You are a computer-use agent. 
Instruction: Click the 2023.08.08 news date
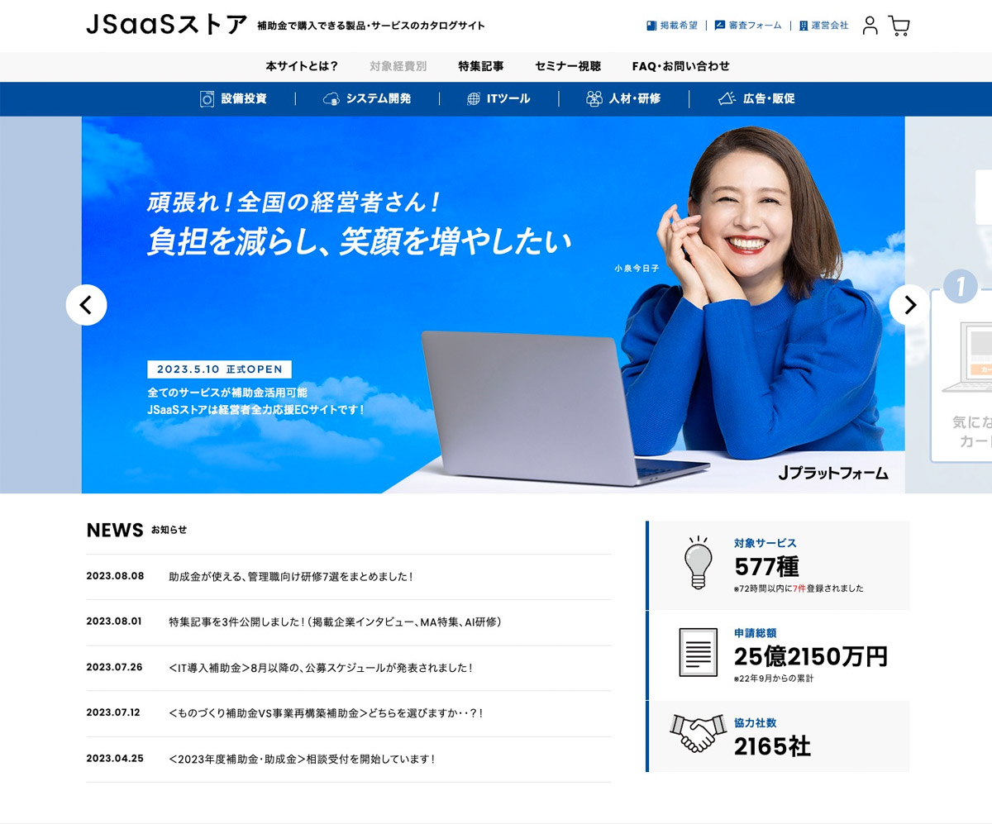coord(115,576)
